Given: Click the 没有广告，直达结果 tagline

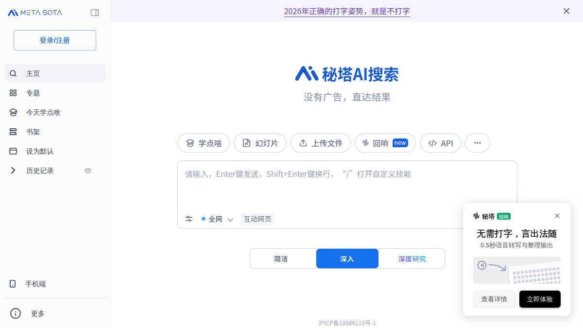Looking at the screenshot, I should [x=347, y=97].
